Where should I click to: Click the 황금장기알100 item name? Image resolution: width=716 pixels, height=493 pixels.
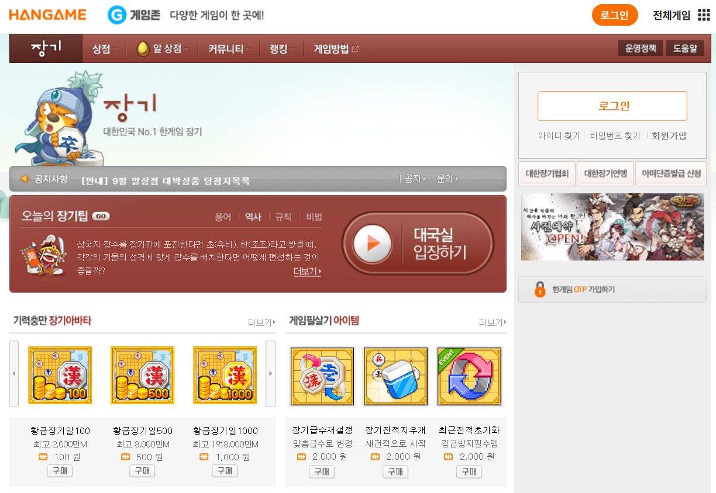pos(60,431)
